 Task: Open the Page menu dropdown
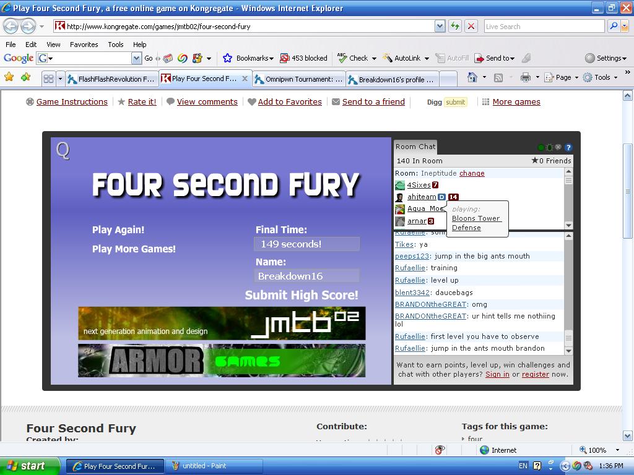pos(576,77)
